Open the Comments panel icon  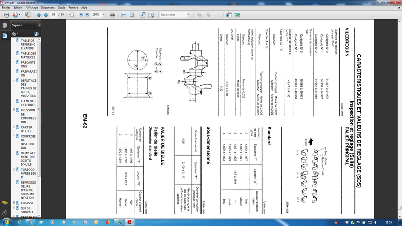pos(5,203)
